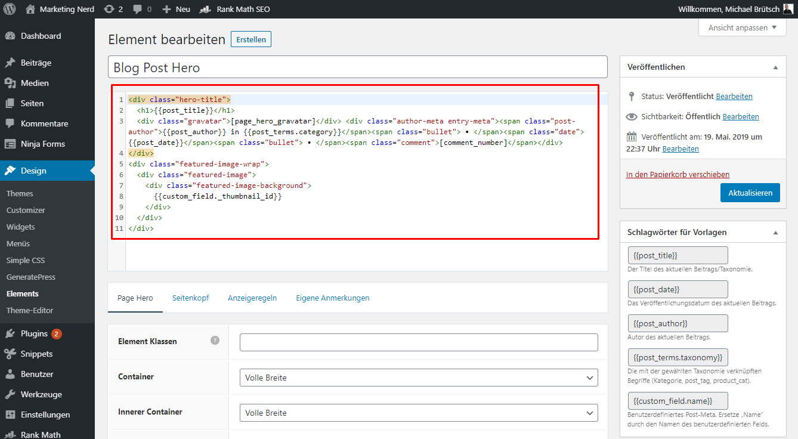Open the Container dropdown
Screen dimensions: 798x439
[x=419, y=378]
